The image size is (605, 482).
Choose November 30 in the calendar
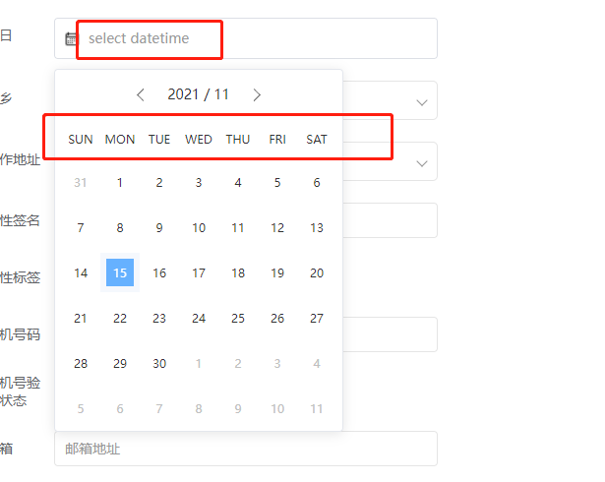(159, 363)
